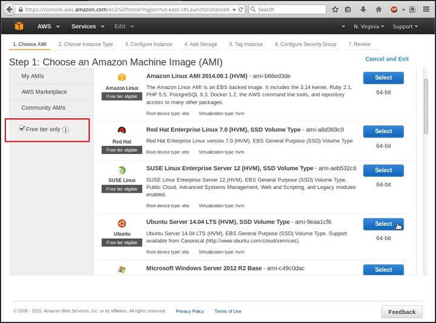Open the bookmarks list icon
Image resolution: width=436 pixels, height=323 pixels.
(x=348, y=10)
